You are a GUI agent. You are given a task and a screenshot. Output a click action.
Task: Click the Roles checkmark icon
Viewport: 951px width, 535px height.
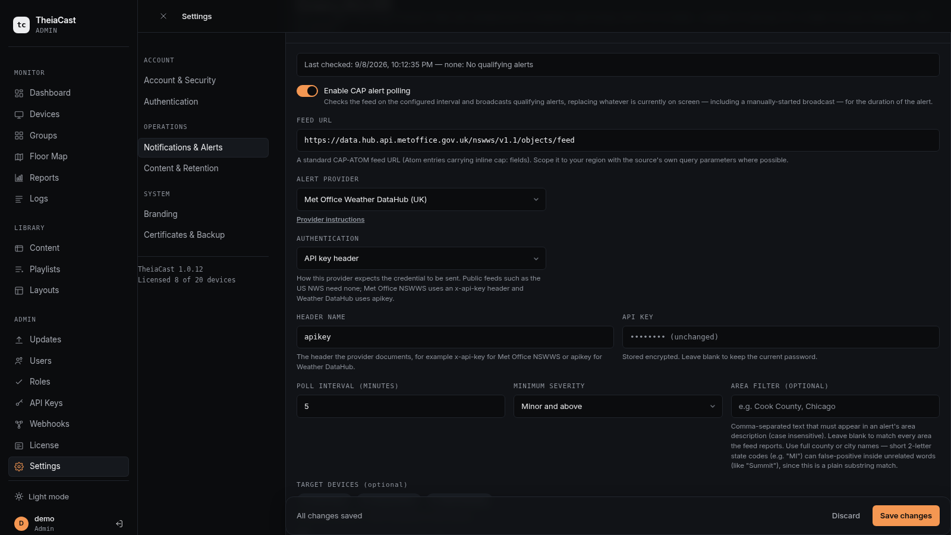pos(19,382)
